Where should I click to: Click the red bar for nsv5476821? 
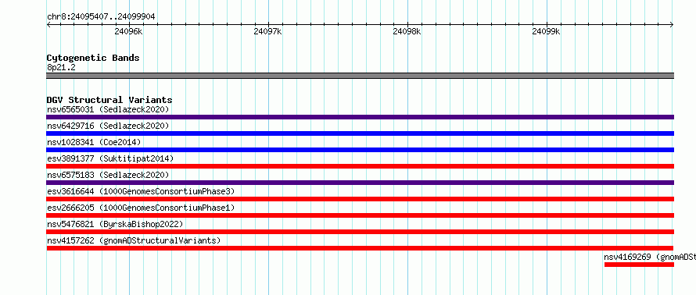(360, 232)
